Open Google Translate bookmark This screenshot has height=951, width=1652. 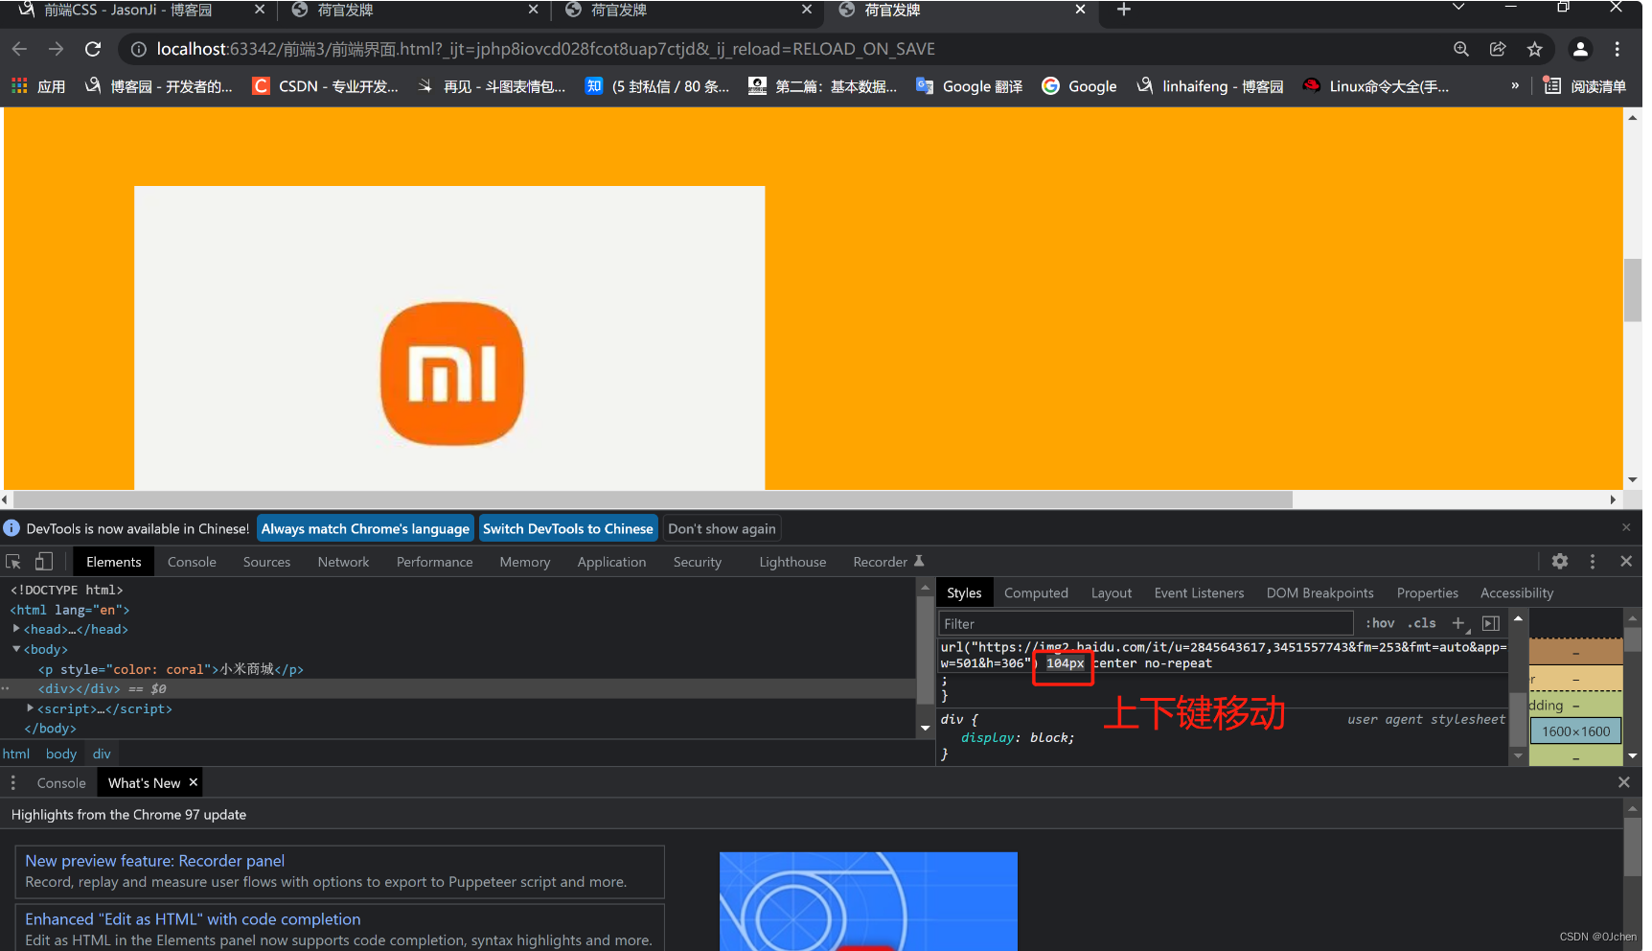(x=969, y=86)
